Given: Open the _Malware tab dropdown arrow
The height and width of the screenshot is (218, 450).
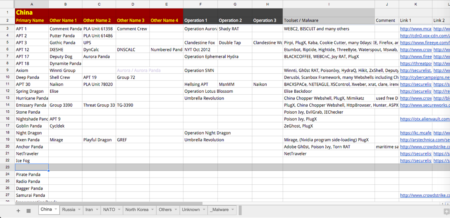Looking at the screenshot, I should click(x=233, y=210).
